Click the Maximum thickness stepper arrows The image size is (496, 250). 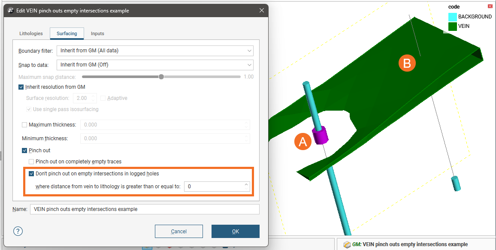click(246, 125)
